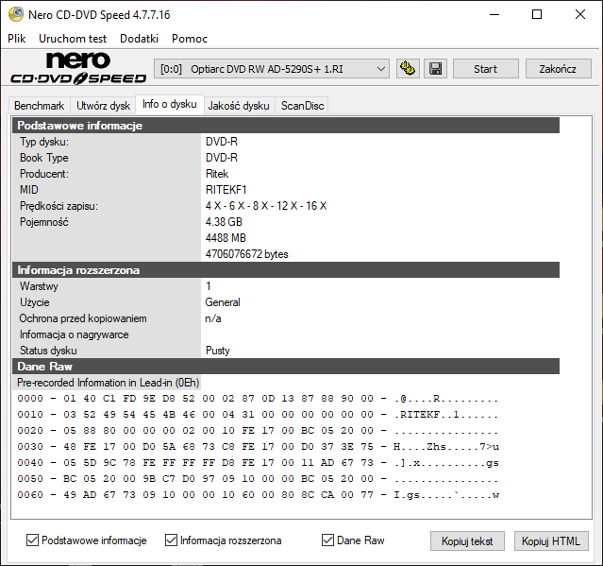Click the raw data row starting with 0030
This screenshot has width=603, height=566.
coord(258,447)
